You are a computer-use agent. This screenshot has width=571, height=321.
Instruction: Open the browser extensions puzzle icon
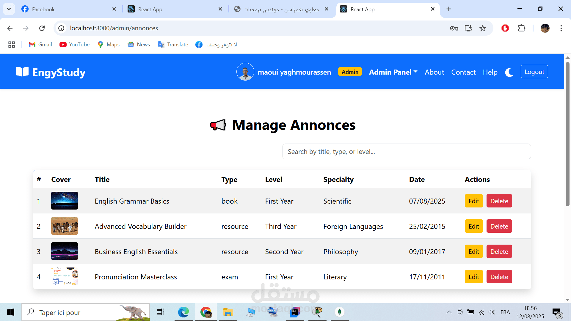tap(521, 28)
